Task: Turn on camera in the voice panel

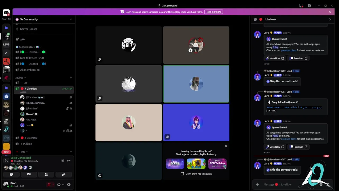Action: click(11, 175)
